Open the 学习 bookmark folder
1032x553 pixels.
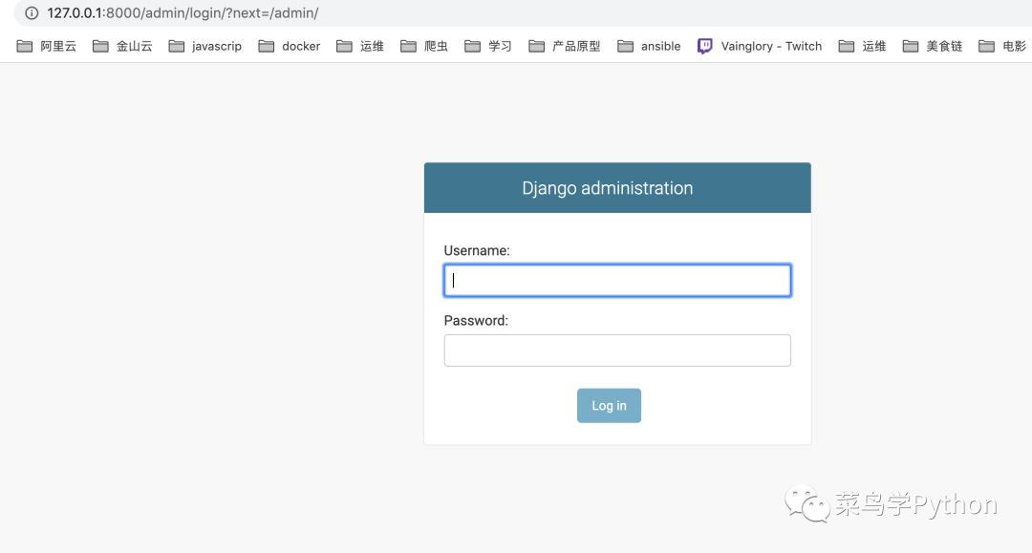[x=488, y=46]
